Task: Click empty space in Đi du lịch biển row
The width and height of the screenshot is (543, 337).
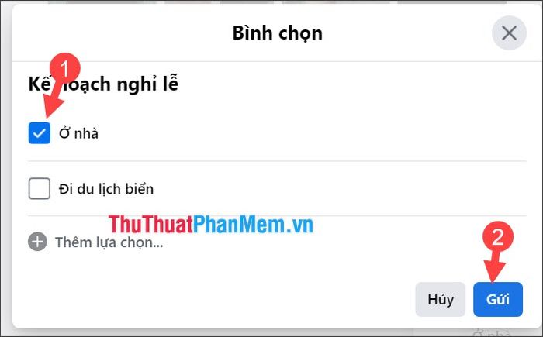Action: pos(340,189)
